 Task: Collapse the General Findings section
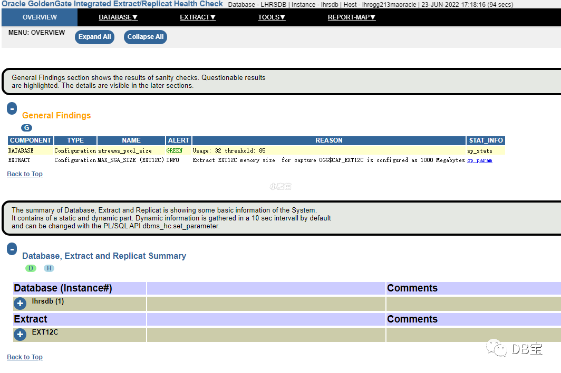12,108
